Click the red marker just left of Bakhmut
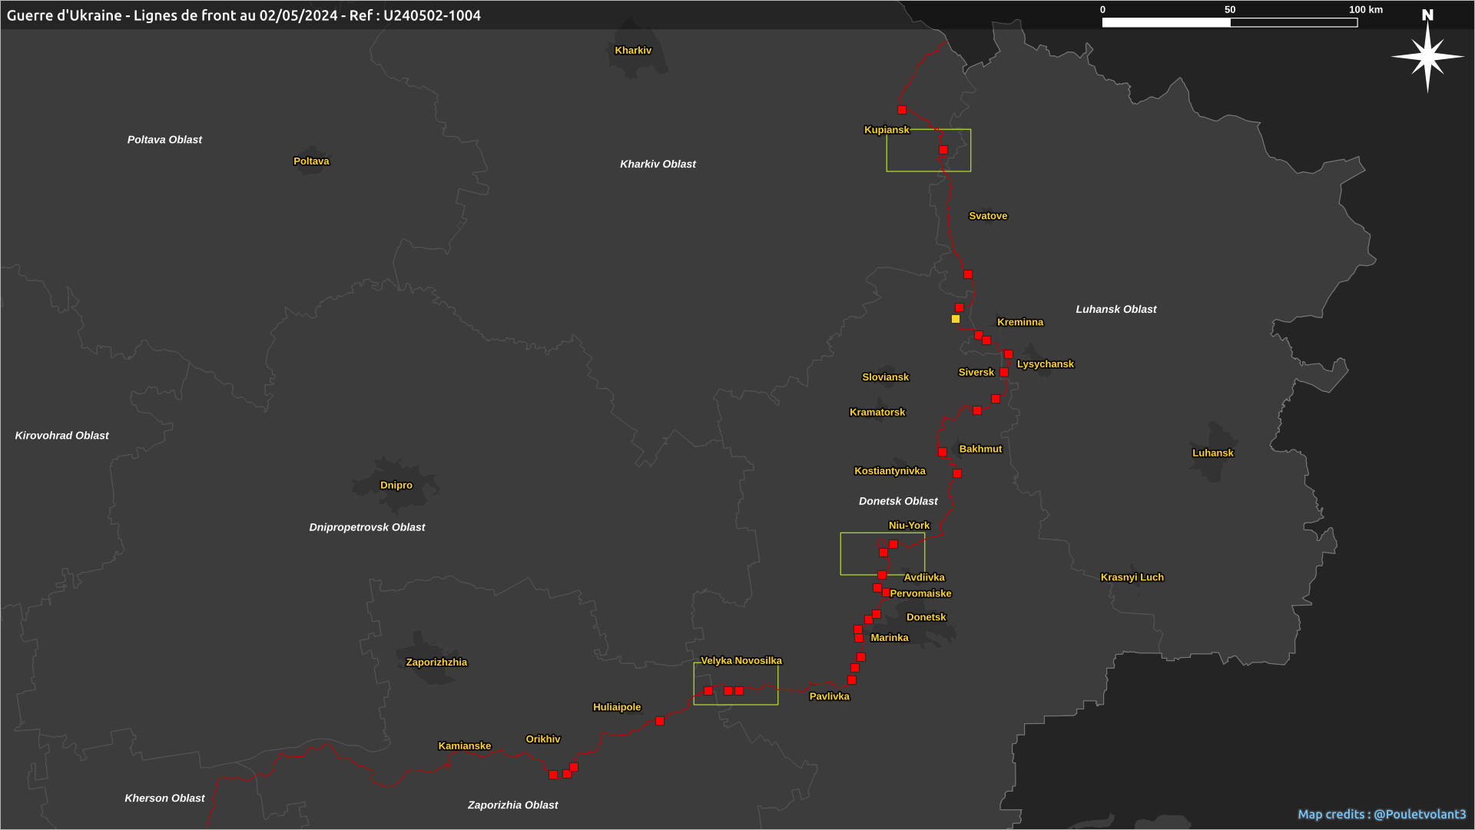Image resolution: width=1475 pixels, height=830 pixels. pyautogui.click(x=943, y=452)
